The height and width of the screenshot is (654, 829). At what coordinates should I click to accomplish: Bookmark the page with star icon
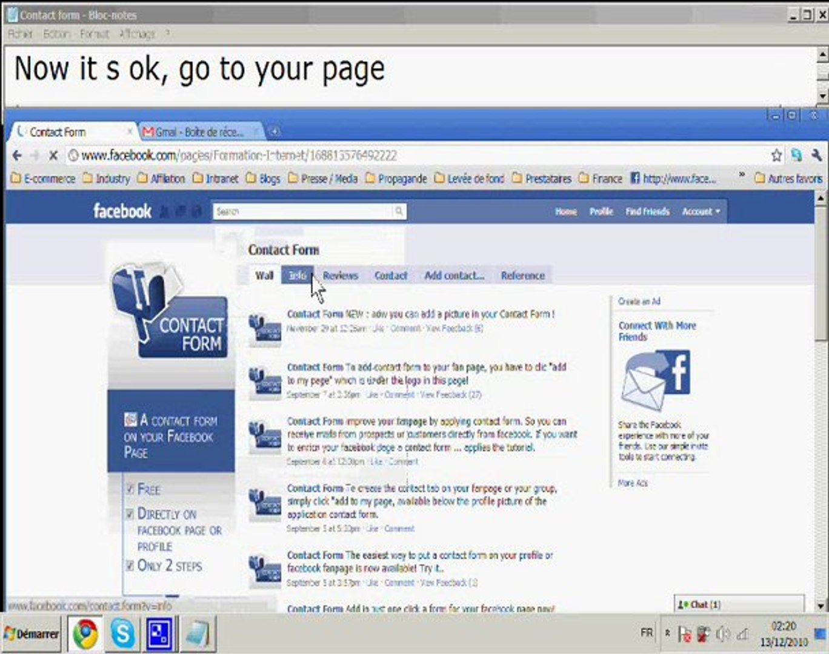point(776,156)
